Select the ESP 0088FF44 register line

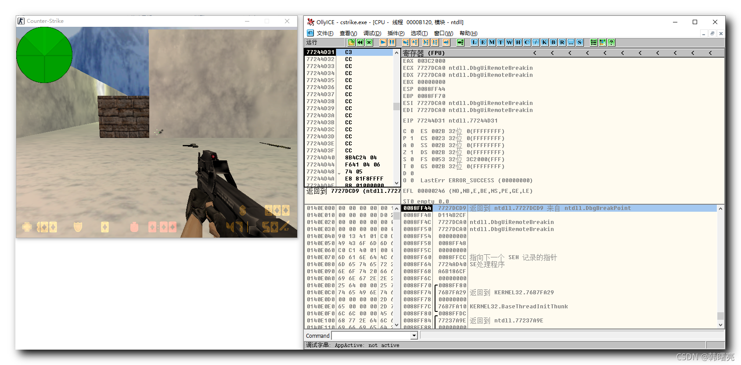[x=424, y=89]
